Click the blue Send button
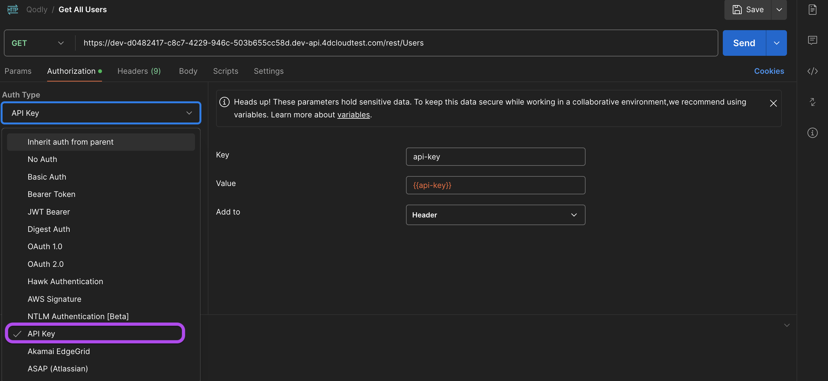The width and height of the screenshot is (828, 381). 744,43
